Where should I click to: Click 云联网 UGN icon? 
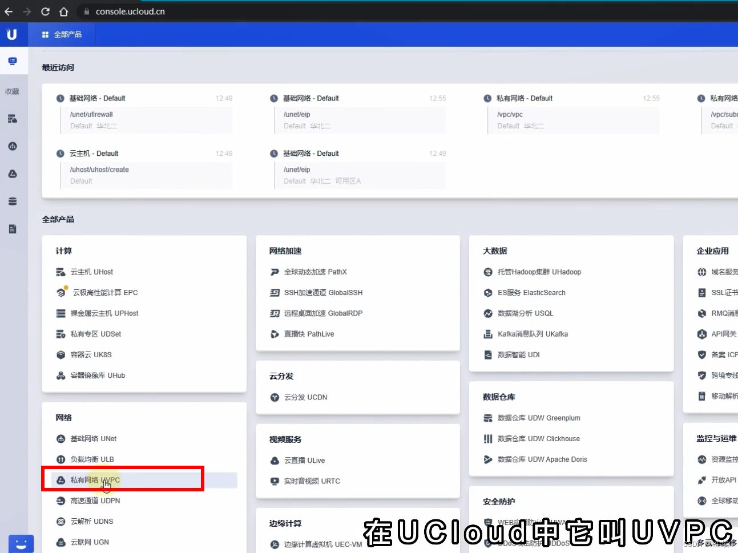pyautogui.click(x=61, y=542)
